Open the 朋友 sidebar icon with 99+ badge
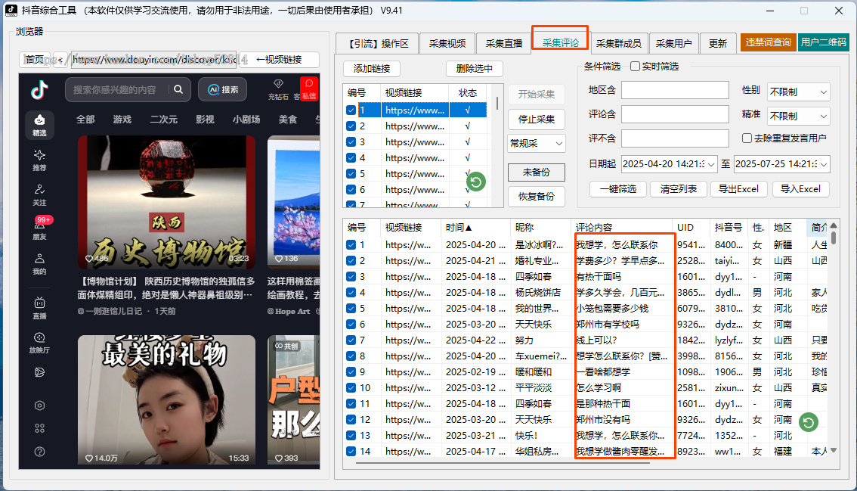857x491 pixels. point(39,228)
